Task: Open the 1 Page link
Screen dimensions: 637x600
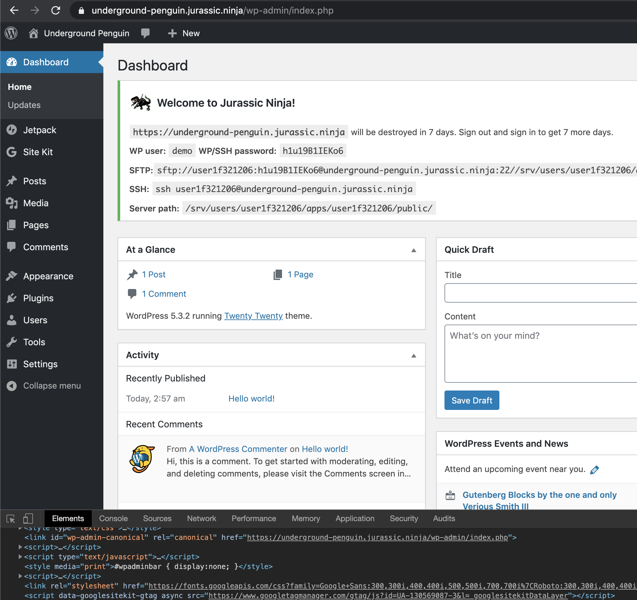Action: tap(300, 274)
